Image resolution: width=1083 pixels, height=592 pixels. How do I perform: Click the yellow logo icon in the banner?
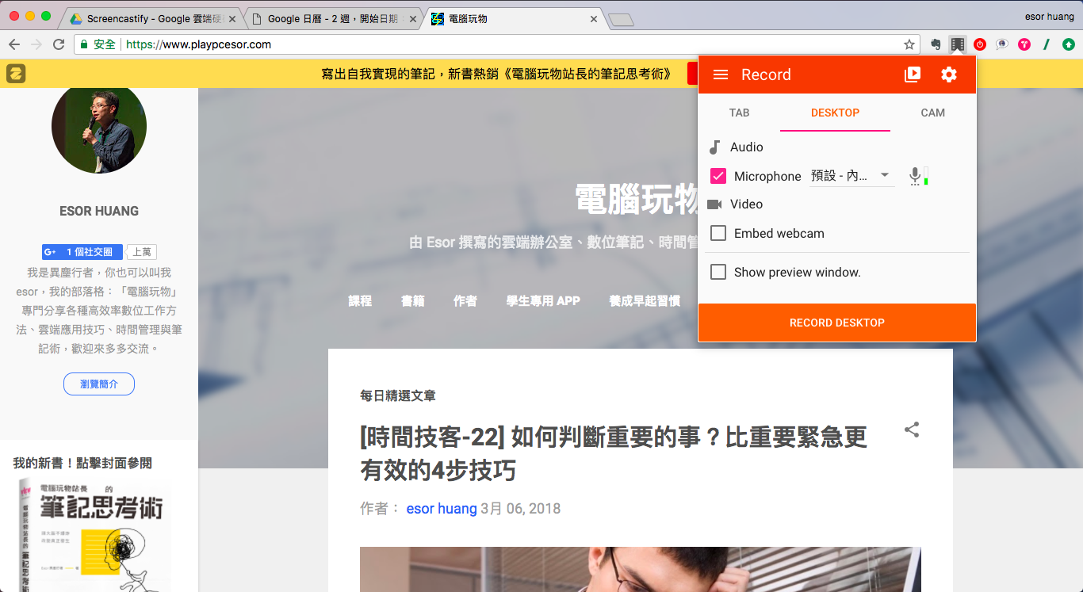(x=16, y=74)
